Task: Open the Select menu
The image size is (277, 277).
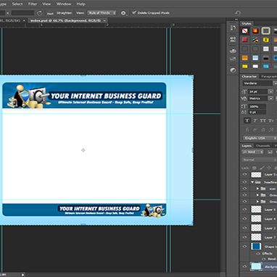Action: point(17,4)
